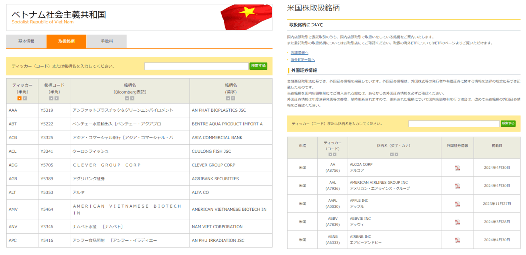Image resolution: width=526 pixels, height=255 pixels.
Task: Switch to the 手数料 tab
Action: pos(106,41)
